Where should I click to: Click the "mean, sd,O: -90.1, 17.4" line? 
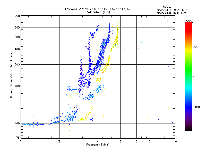pos(171,10)
